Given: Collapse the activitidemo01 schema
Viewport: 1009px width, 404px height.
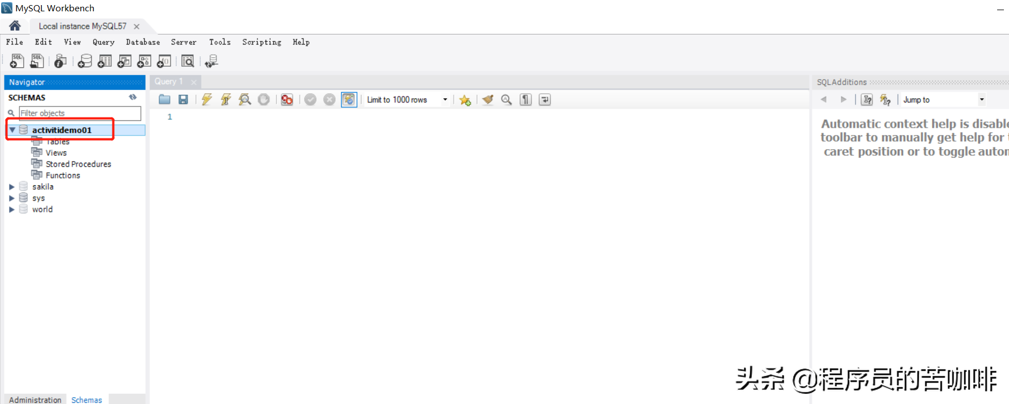Looking at the screenshot, I should click(12, 130).
